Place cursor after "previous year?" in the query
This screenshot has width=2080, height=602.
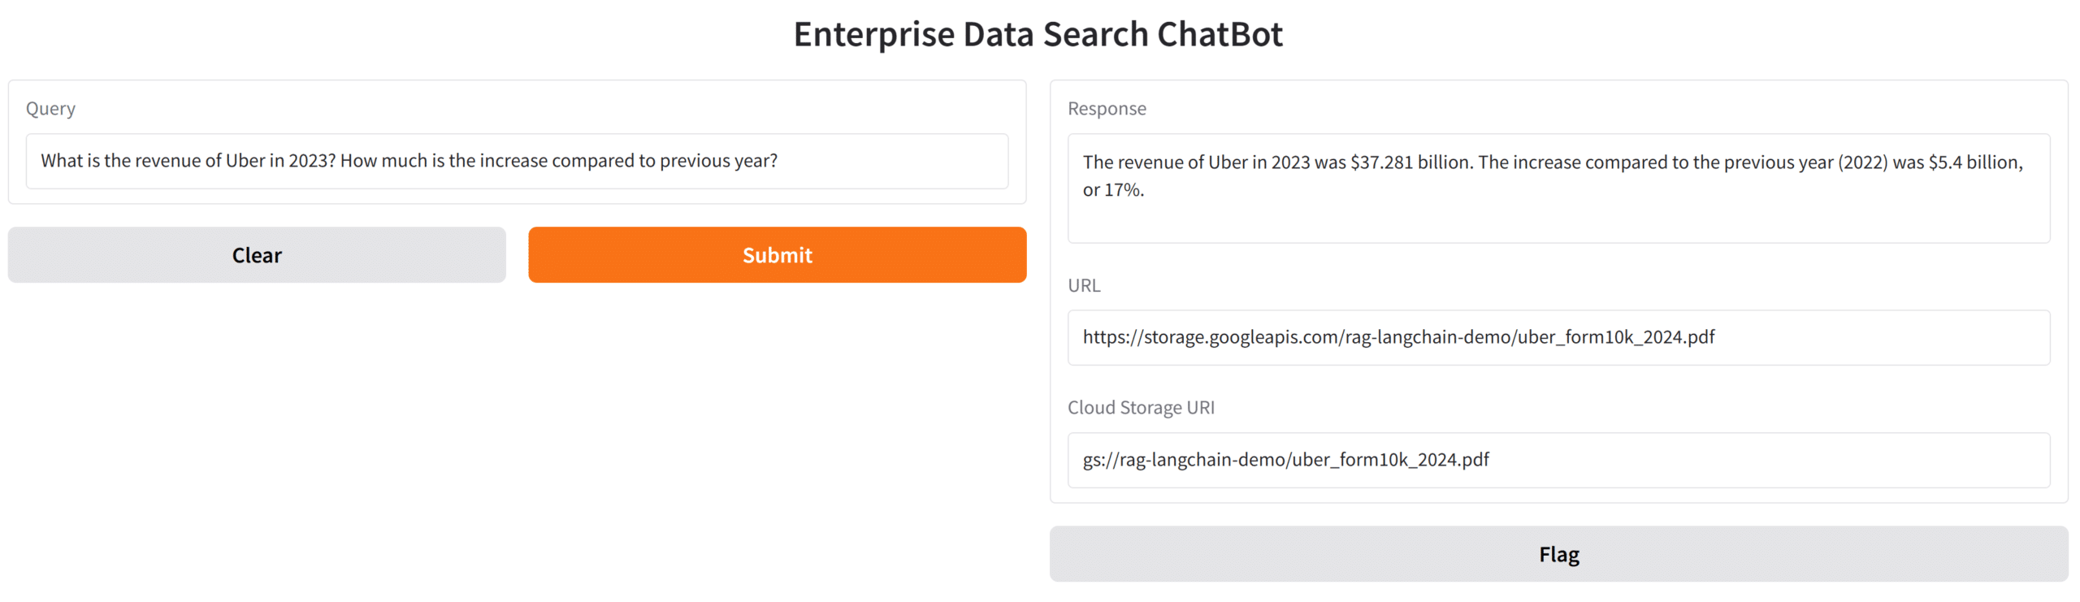778,161
